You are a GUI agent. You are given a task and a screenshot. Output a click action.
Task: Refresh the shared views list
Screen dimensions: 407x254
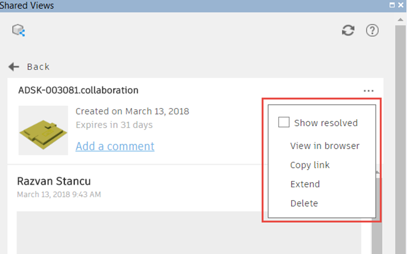348,30
